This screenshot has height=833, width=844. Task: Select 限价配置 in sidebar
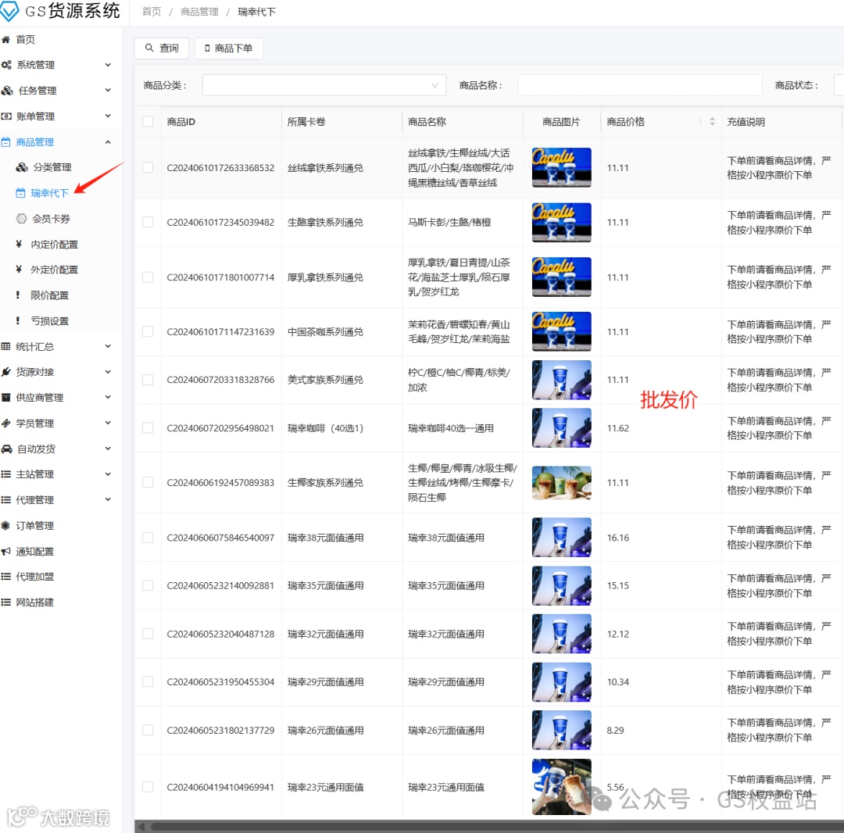[x=49, y=295]
